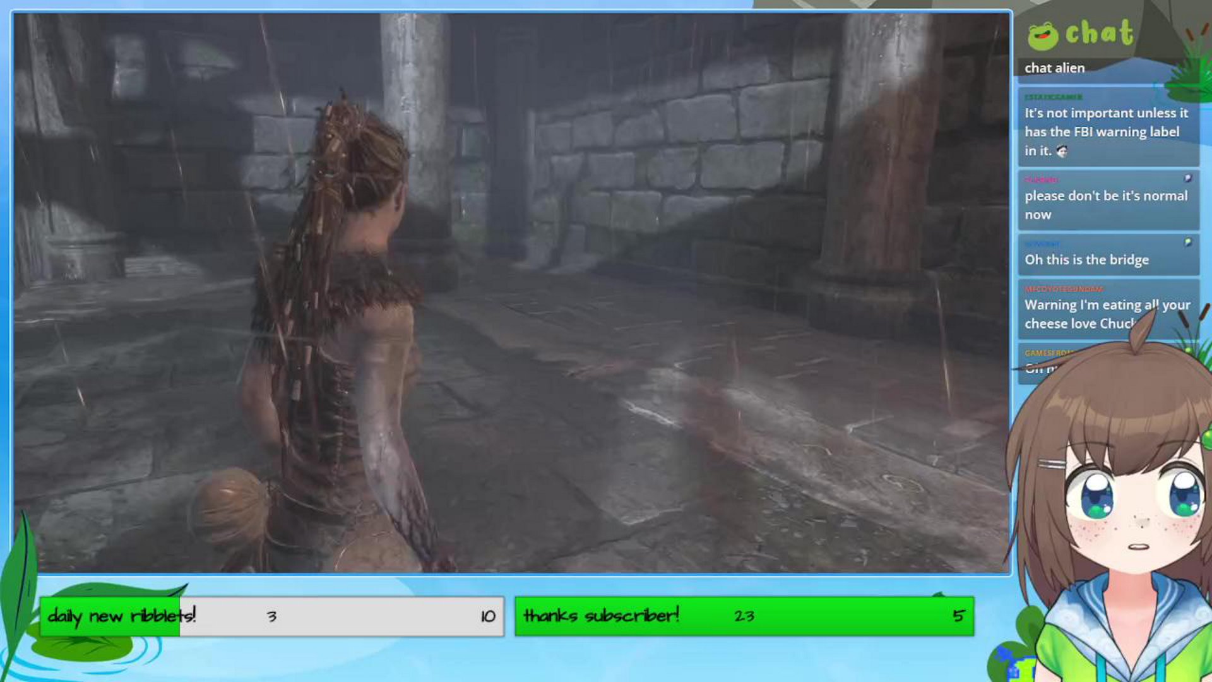Click badge on 'please don't be' message
Image resolution: width=1212 pixels, height=682 pixels.
(1187, 179)
